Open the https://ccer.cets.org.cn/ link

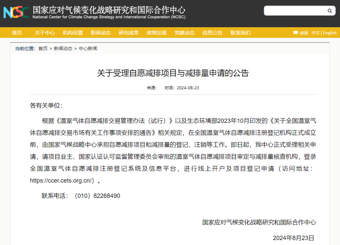coord(59,182)
